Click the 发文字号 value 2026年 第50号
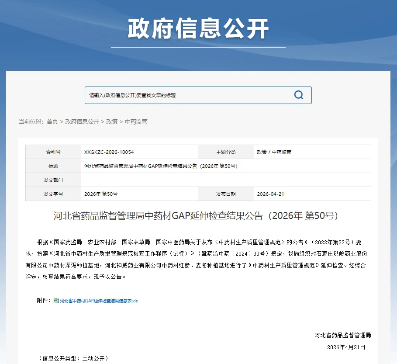Viewport: 397px width, 364px height. point(101,194)
